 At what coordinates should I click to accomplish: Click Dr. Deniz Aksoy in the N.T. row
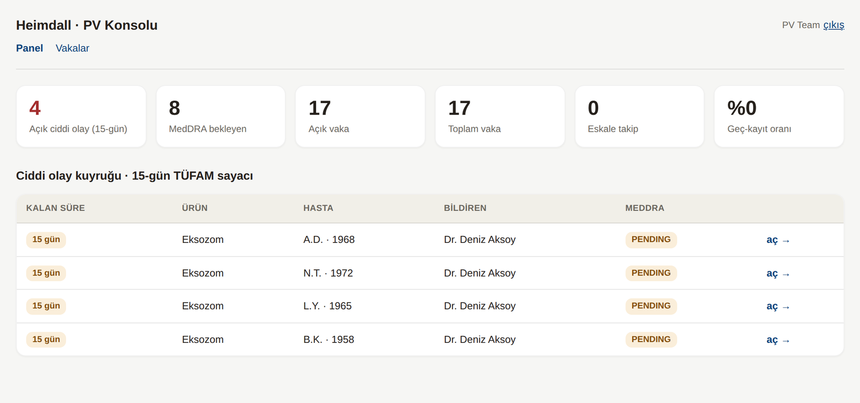(x=479, y=273)
